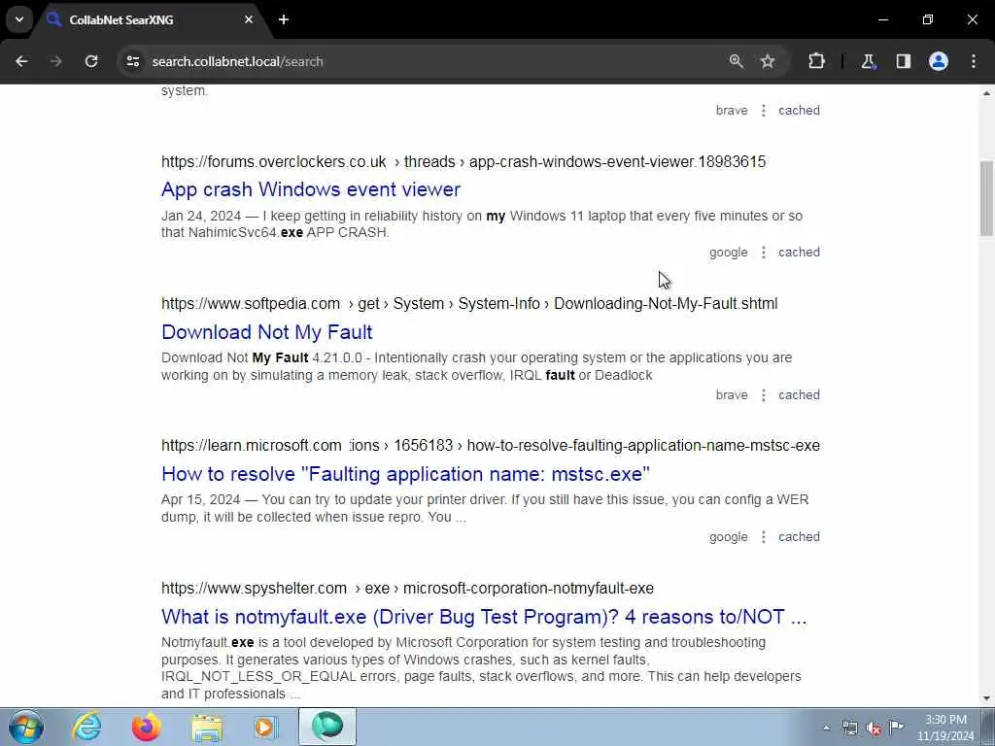Select the CollabNet SearXNG tab
This screenshot has width=995, height=746.
pos(149,19)
